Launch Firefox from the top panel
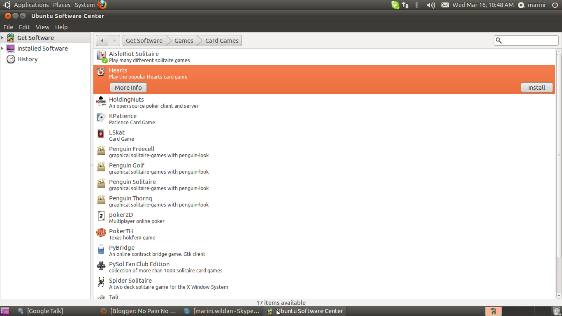Image resolution: width=562 pixels, height=316 pixels. click(x=102, y=5)
